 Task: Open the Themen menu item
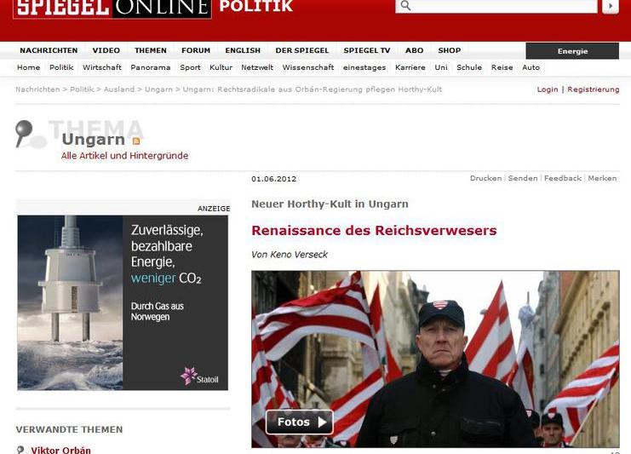click(x=151, y=50)
